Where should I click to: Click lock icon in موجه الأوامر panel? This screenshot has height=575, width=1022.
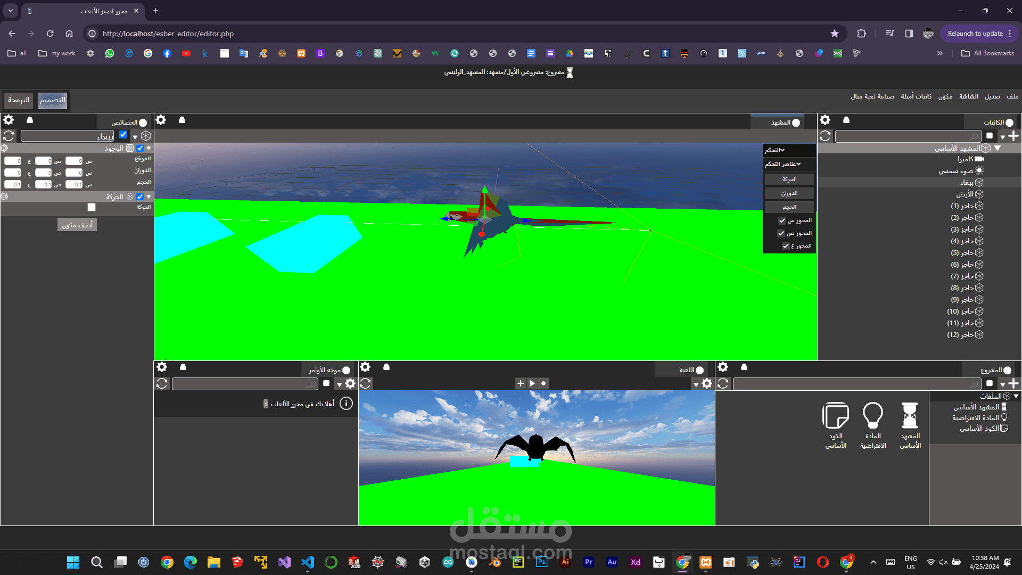point(183,367)
